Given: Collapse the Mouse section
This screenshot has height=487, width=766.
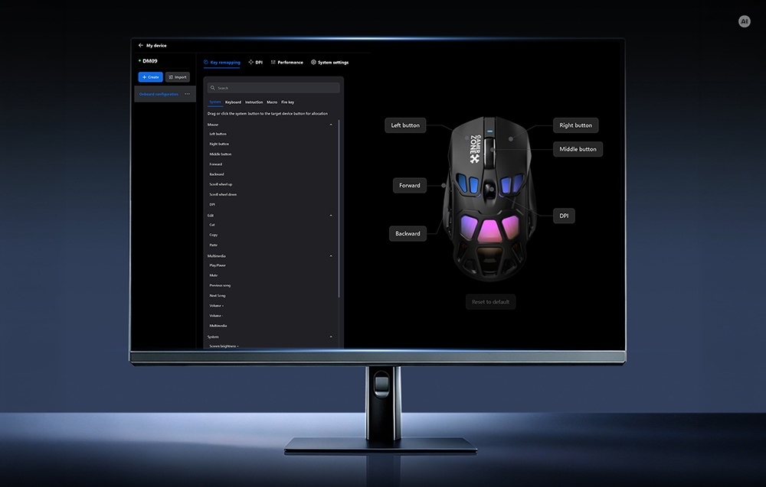Looking at the screenshot, I should point(331,125).
